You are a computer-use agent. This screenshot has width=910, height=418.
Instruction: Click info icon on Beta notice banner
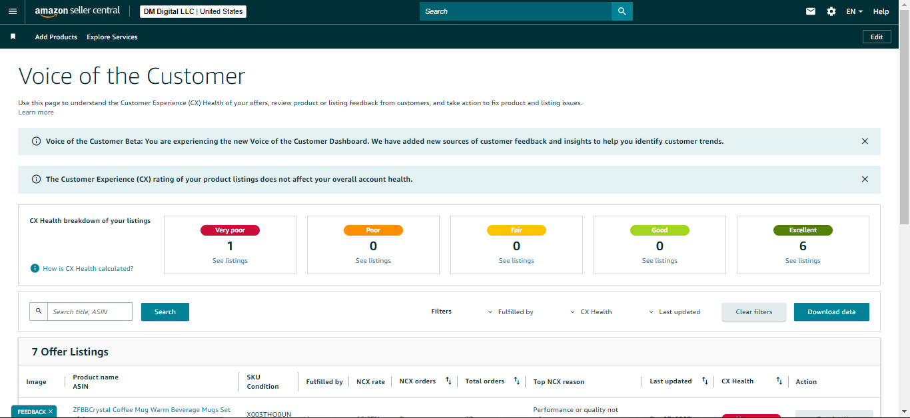click(x=36, y=141)
